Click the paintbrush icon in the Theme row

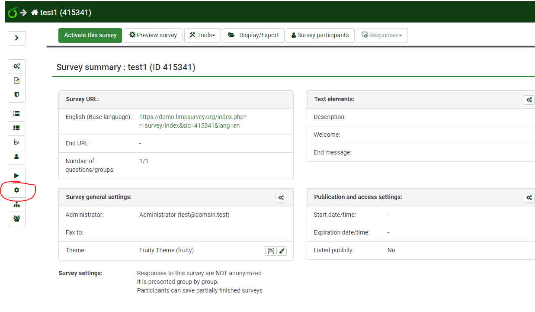point(282,251)
